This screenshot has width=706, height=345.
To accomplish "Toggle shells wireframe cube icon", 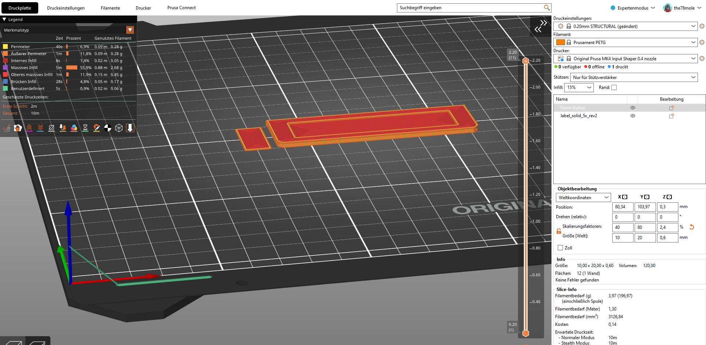I will coord(119,128).
